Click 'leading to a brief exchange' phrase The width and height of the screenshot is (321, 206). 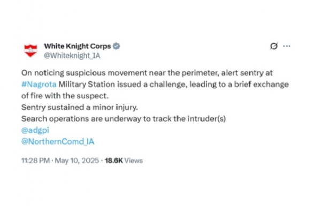(239, 85)
